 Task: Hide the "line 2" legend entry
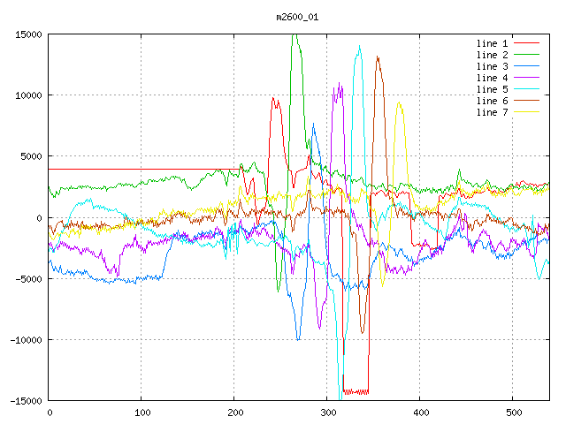pos(493,55)
